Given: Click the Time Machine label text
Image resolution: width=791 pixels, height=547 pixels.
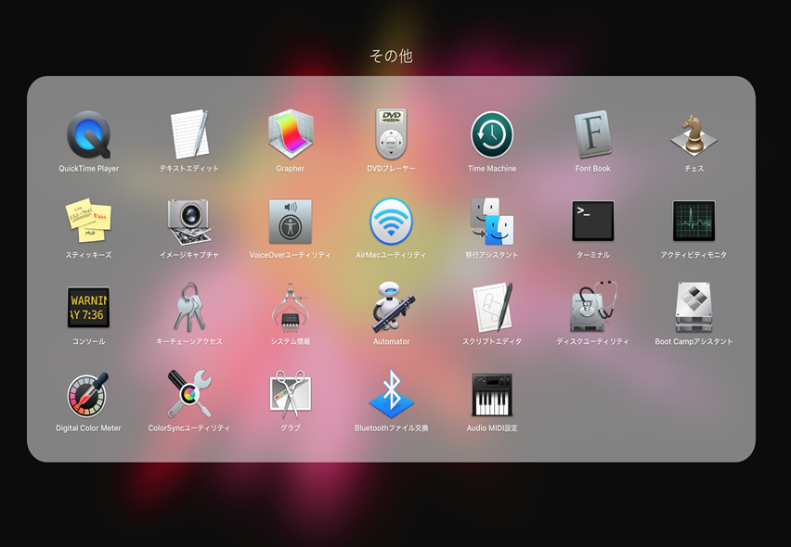Looking at the screenshot, I should (x=492, y=169).
